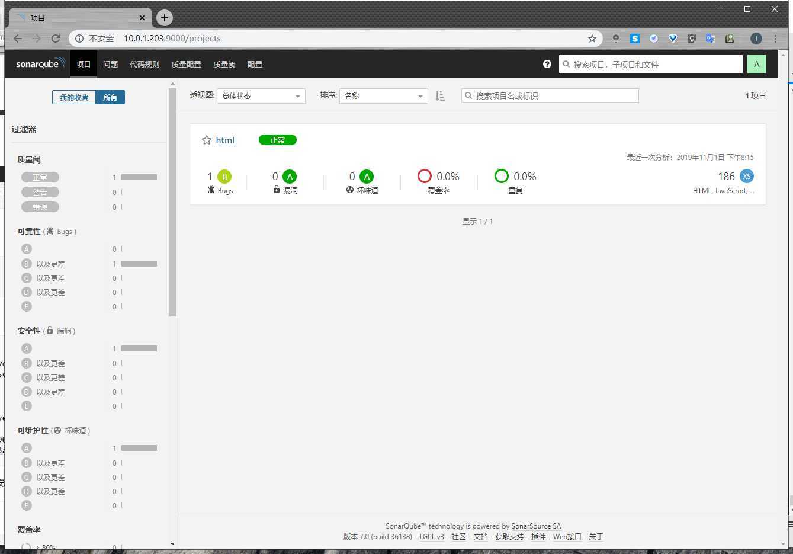The image size is (793, 554).
Task: Click the 186 lines of code value
Action: 726,177
